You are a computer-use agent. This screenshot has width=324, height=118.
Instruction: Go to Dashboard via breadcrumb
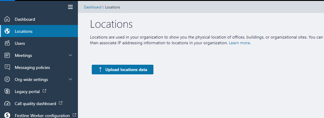click(93, 7)
